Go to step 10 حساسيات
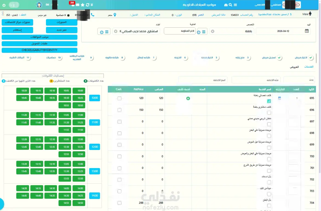This screenshot has width=321, height=211. click(54, 58)
